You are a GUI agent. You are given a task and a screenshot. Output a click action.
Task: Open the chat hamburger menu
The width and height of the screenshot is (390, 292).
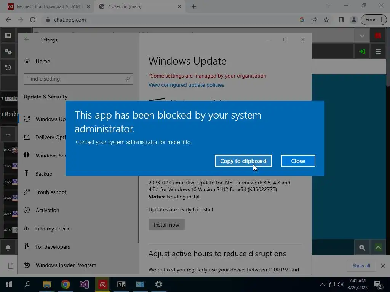click(378, 51)
